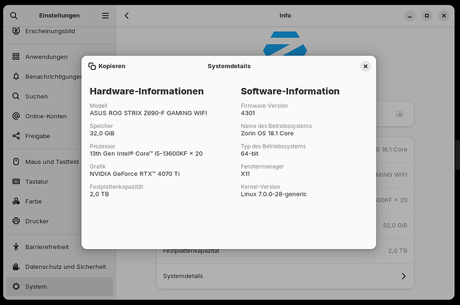Viewport: 460px width, 305px height.
Task: Open the Systemdetails row in Info page
Action: tap(285, 276)
